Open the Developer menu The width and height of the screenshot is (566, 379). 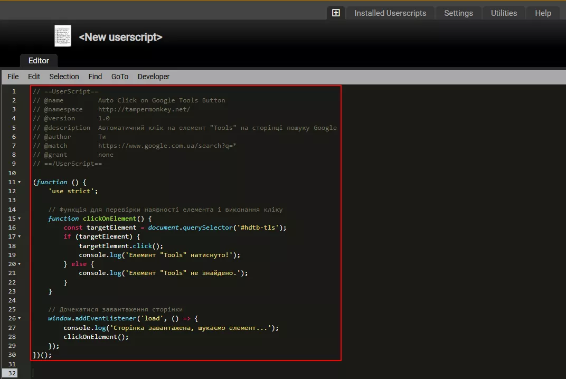pyautogui.click(x=154, y=77)
